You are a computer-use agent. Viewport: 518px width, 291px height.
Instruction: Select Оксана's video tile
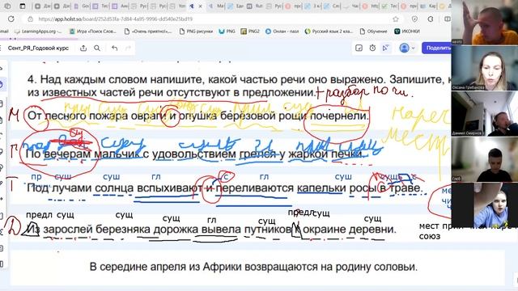click(x=484, y=68)
